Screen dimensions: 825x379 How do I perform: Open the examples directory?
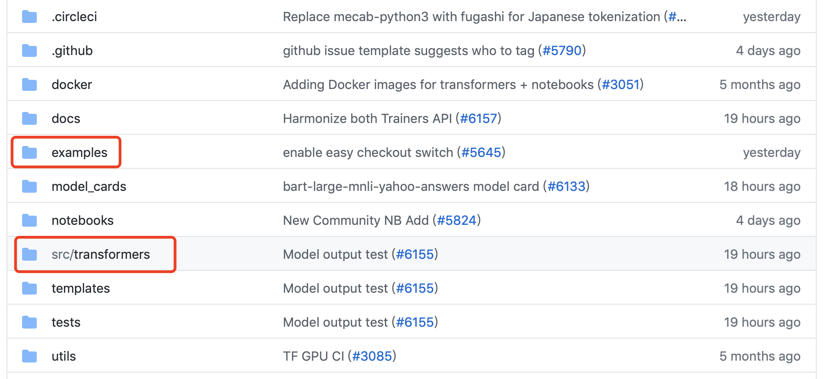pyautogui.click(x=80, y=153)
